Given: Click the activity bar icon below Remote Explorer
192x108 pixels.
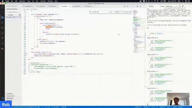Looking at the screenshot, I should tap(2, 38).
